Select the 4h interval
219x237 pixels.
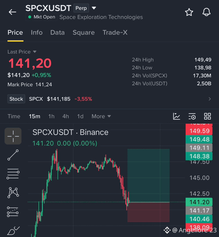click(x=66, y=116)
